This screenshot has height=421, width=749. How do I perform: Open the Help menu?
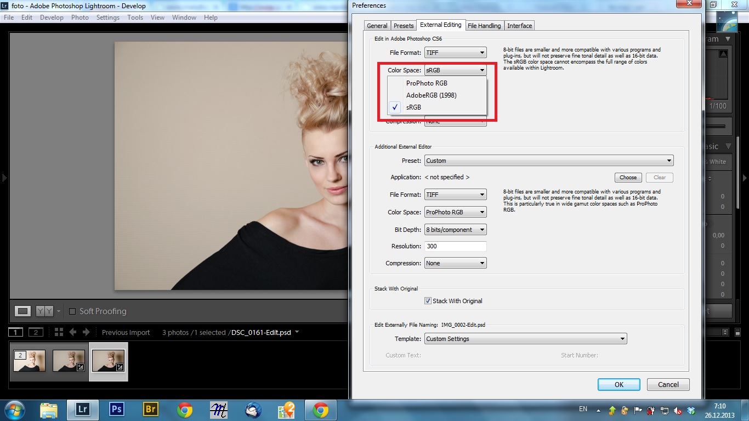[x=211, y=18]
